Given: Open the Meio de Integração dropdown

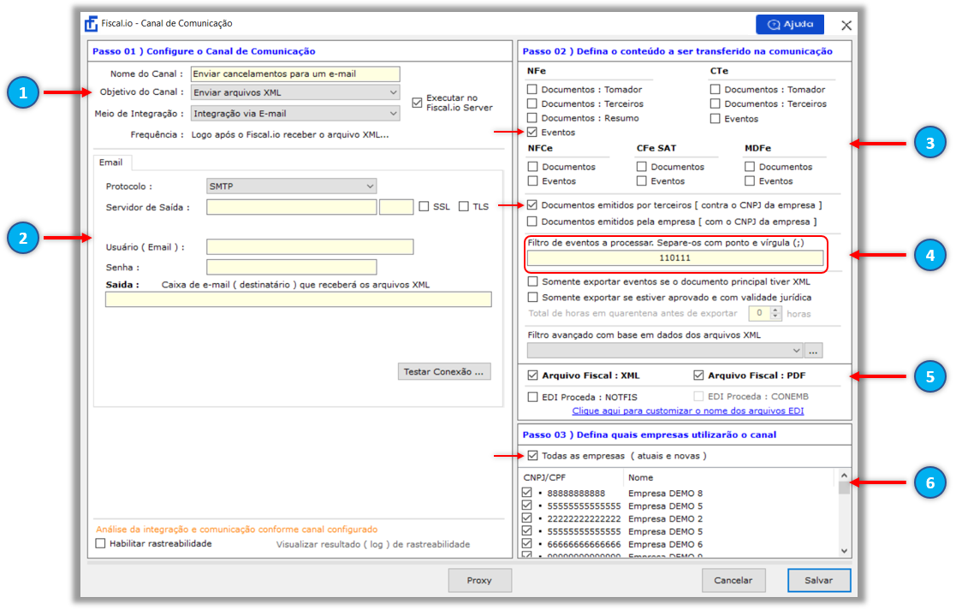Looking at the screenshot, I should (x=295, y=114).
